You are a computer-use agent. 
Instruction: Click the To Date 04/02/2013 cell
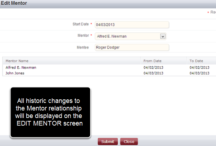199,67
